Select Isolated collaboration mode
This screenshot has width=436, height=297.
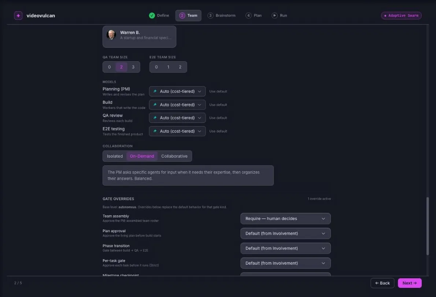coord(115,156)
